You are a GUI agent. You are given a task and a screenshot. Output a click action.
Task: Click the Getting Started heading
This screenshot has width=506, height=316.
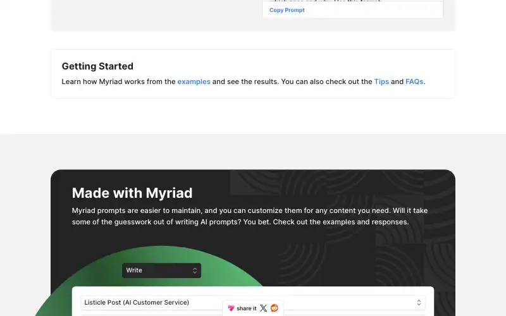pyautogui.click(x=97, y=66)
